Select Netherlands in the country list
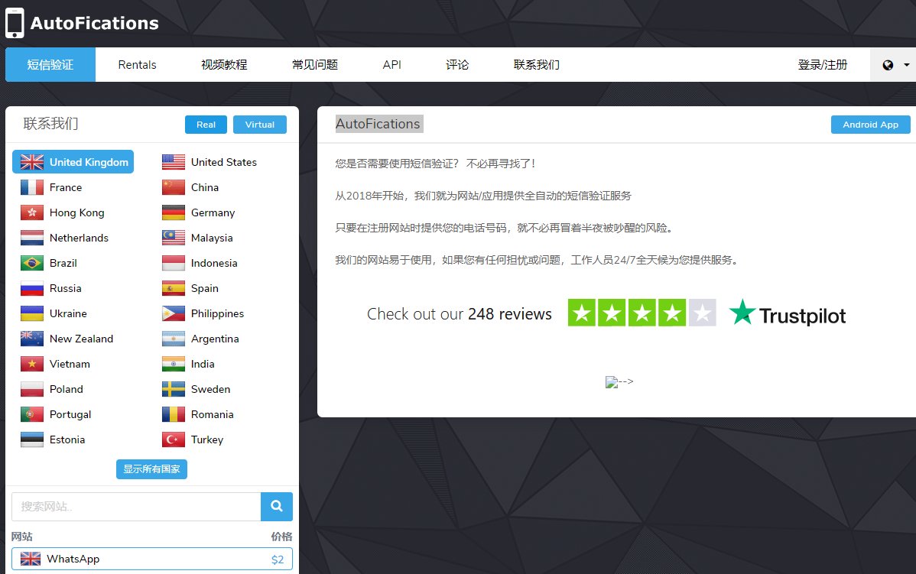The height and width of the screenshot is (574, 916). [64, 238]
